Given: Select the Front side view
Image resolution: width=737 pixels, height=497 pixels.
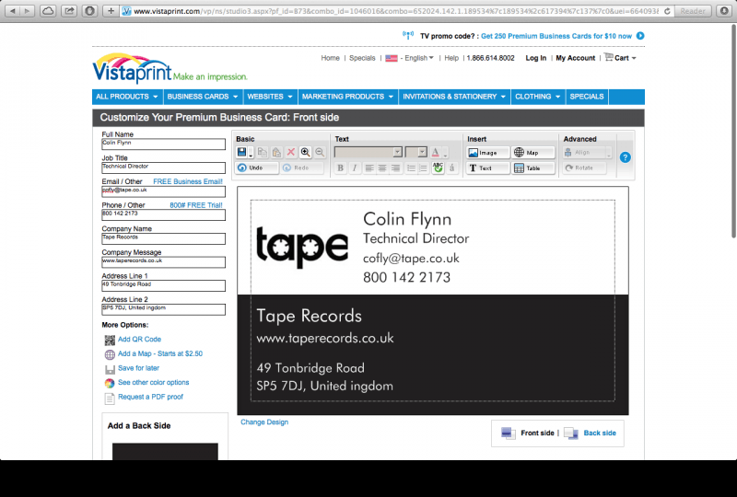Looking at the screenshot, I should tap(537, 433).
